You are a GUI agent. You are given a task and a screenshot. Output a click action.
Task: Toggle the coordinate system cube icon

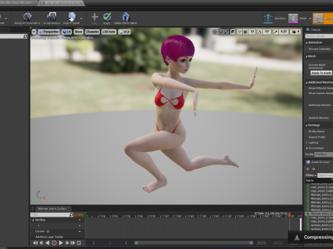(233, 32)
